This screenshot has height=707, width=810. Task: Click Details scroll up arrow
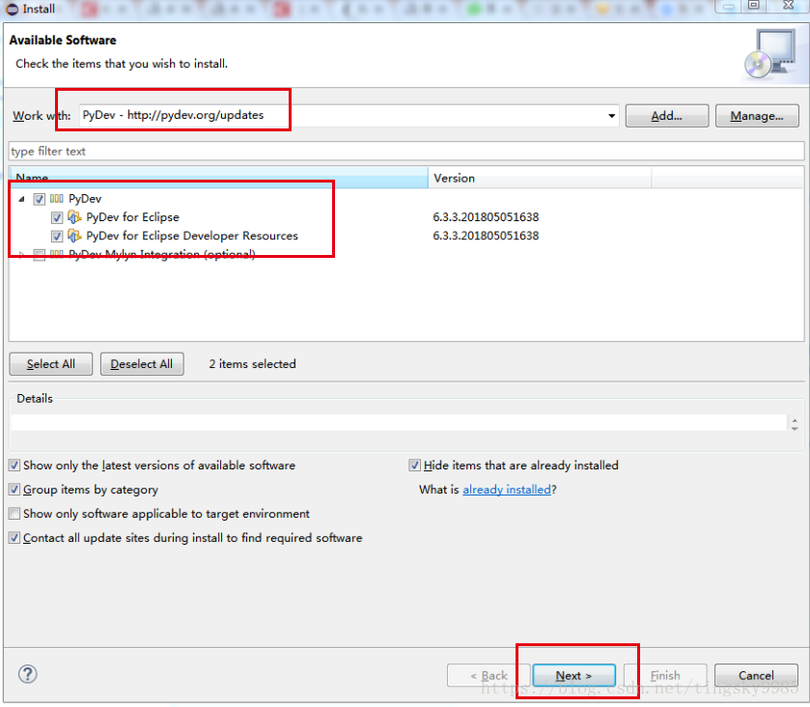[x=795, y=419]
